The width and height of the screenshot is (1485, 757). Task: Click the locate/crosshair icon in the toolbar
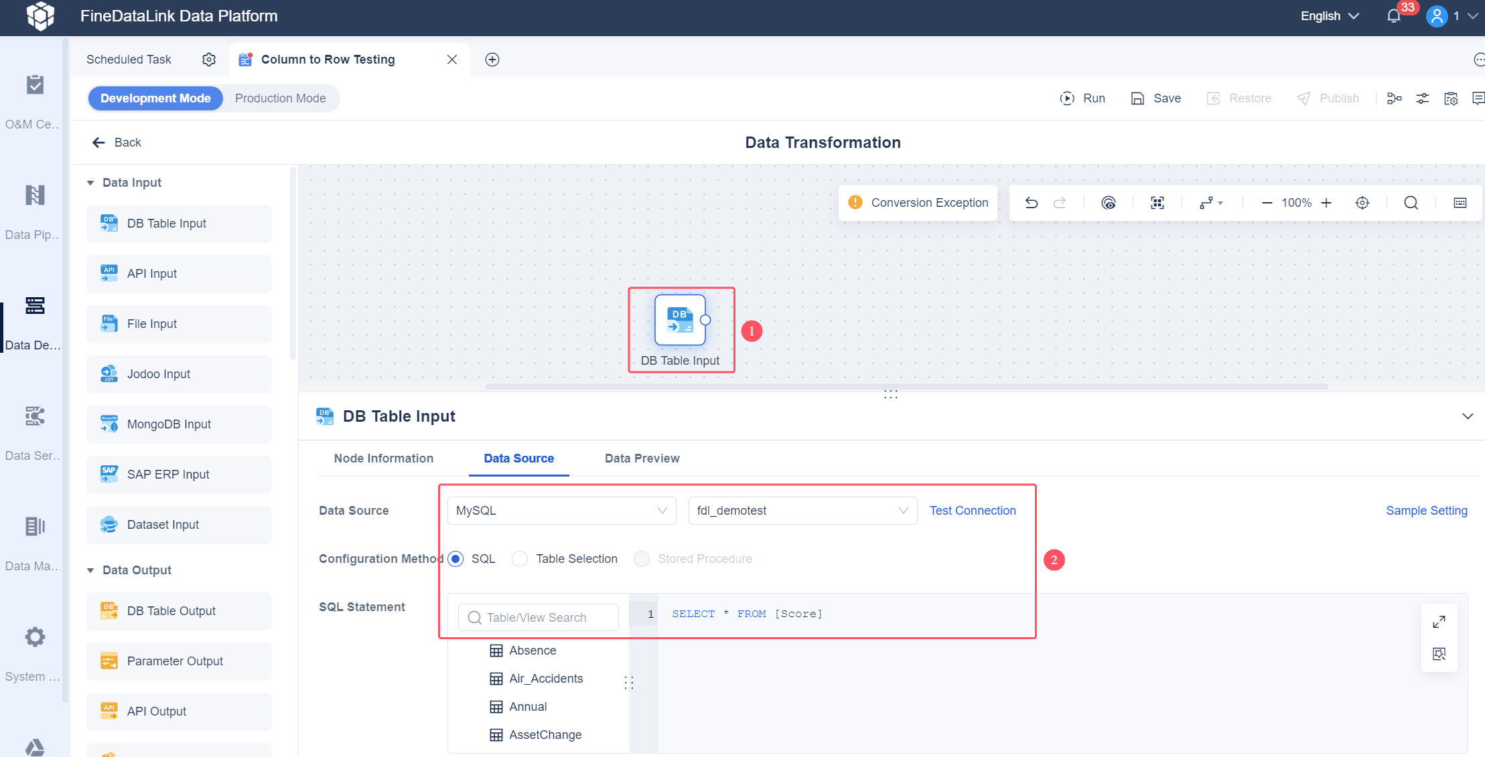coord(1362,202)
